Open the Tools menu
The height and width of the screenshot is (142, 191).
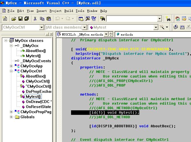(80, 11)
